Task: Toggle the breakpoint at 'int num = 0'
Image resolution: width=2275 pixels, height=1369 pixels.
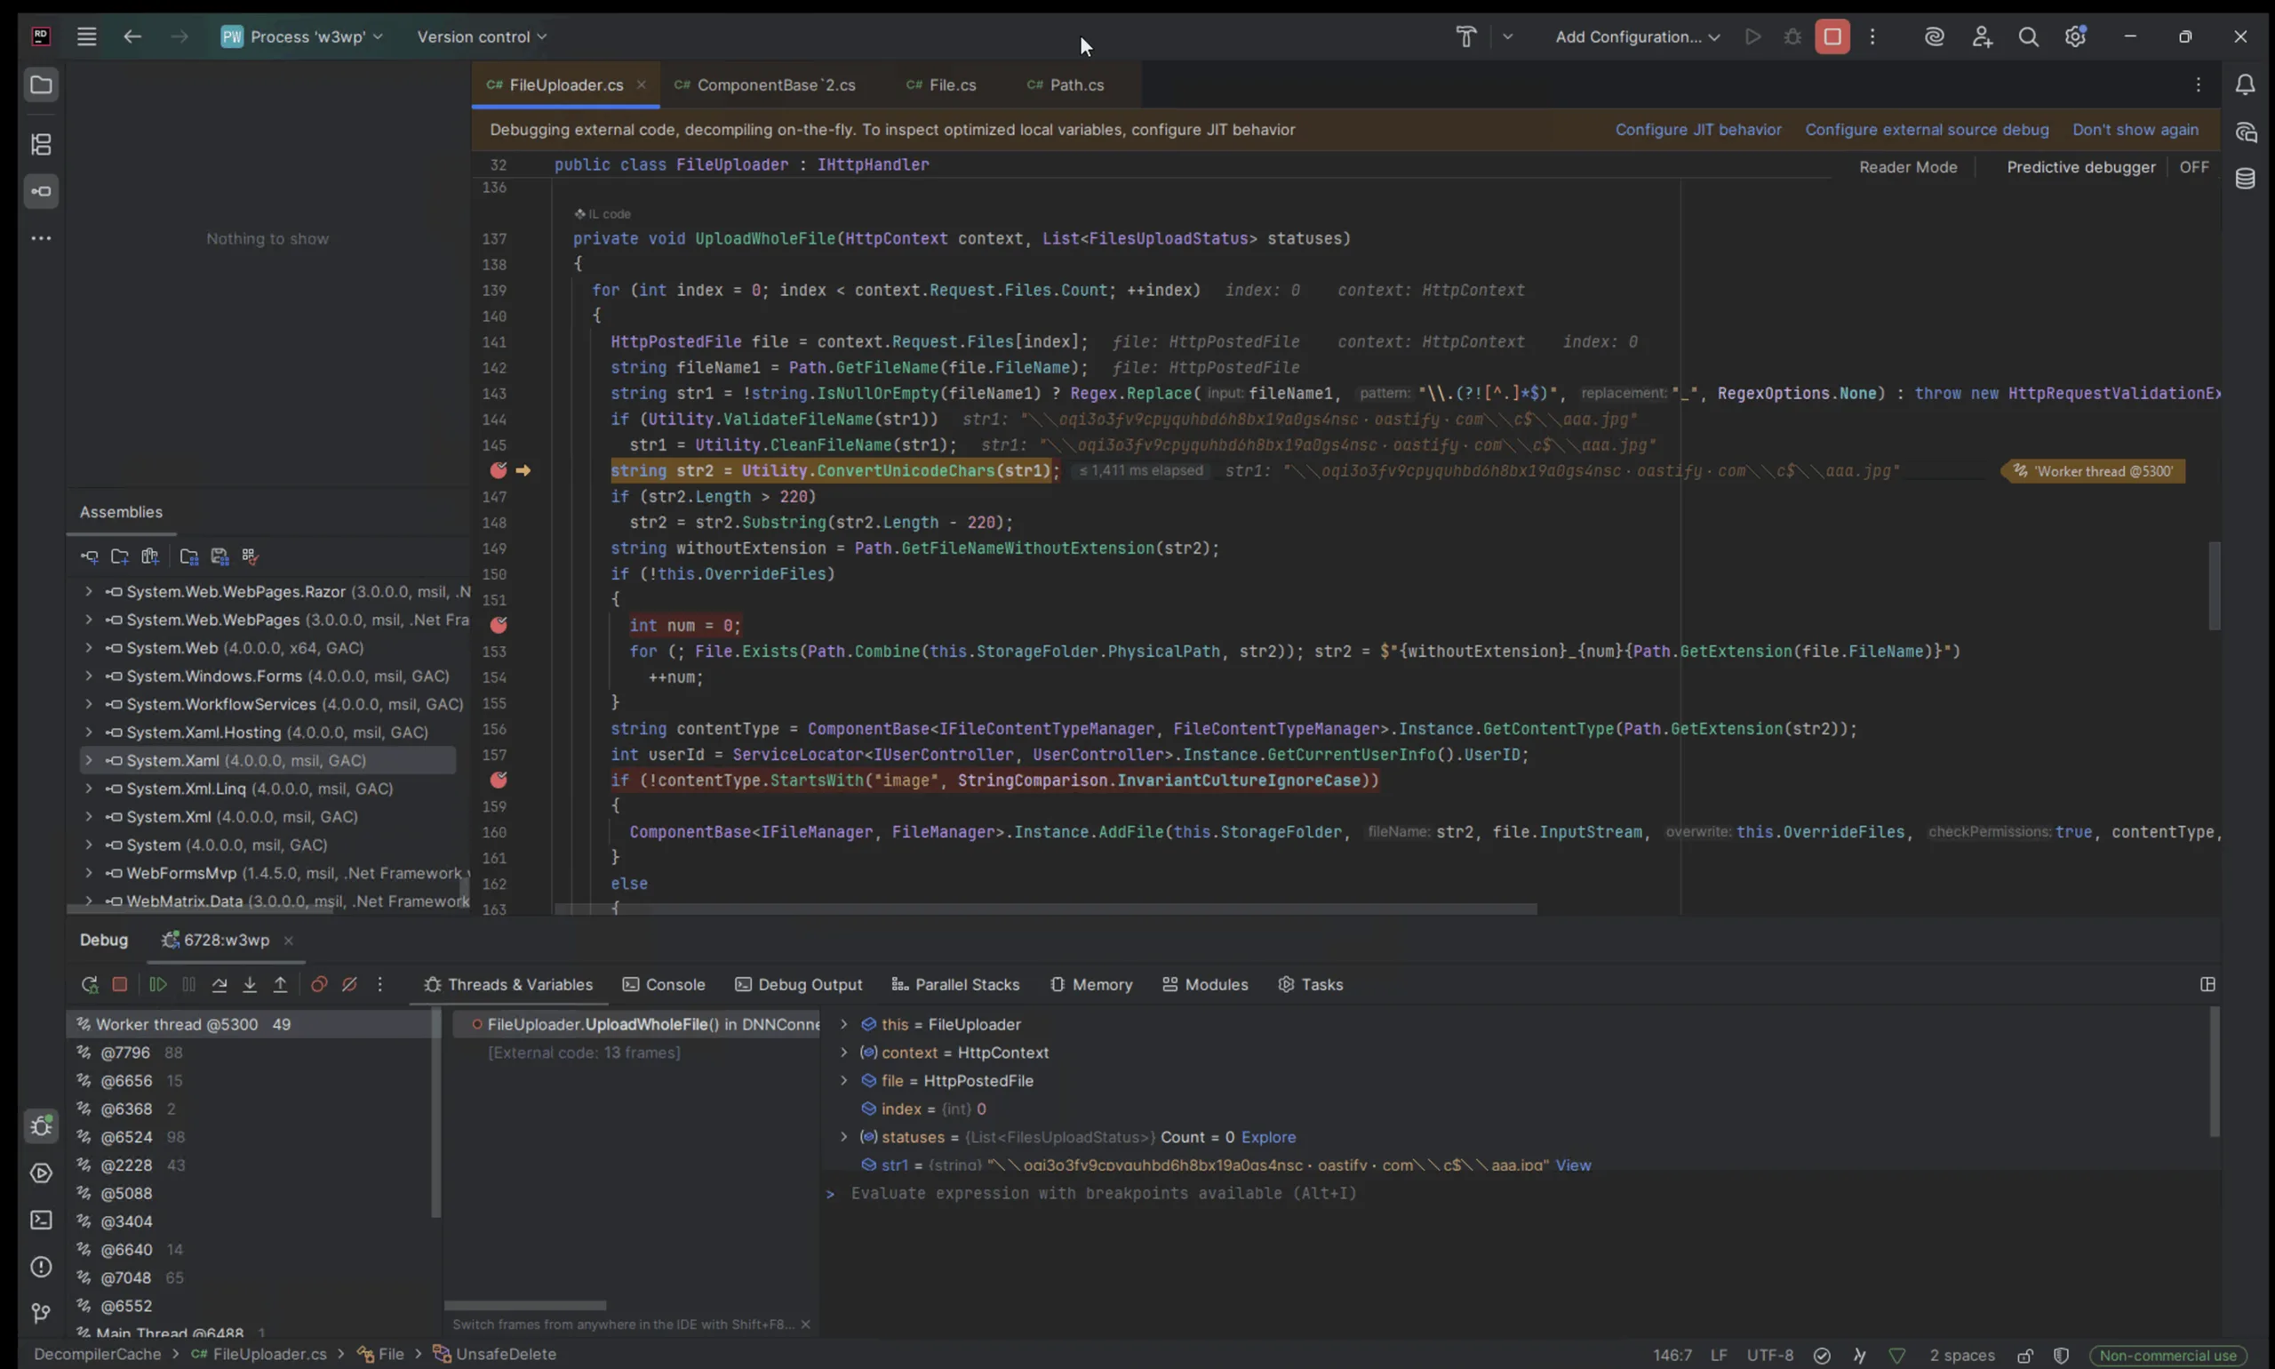Action: tap(498, 626)
